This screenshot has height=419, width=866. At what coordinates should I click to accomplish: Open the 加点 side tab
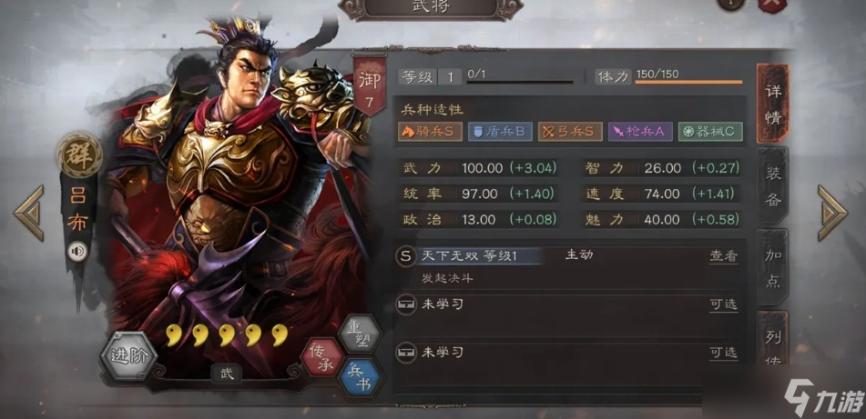click(x=773, y=268)
